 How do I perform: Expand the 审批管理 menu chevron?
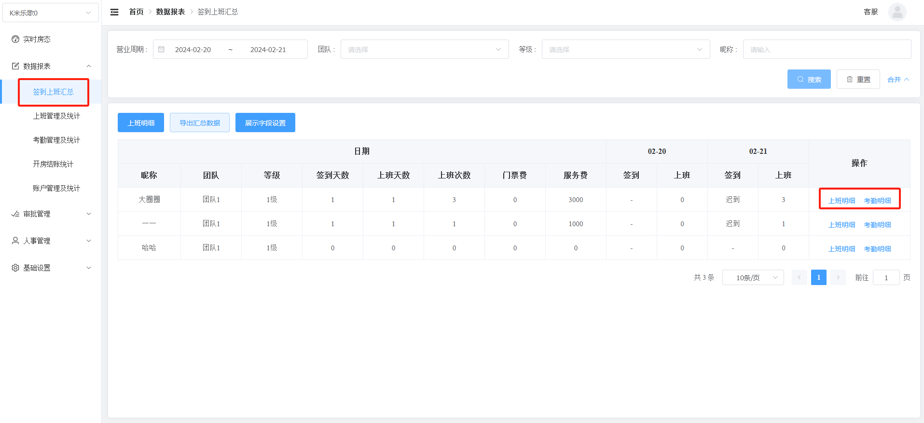[x=89, y=214]
